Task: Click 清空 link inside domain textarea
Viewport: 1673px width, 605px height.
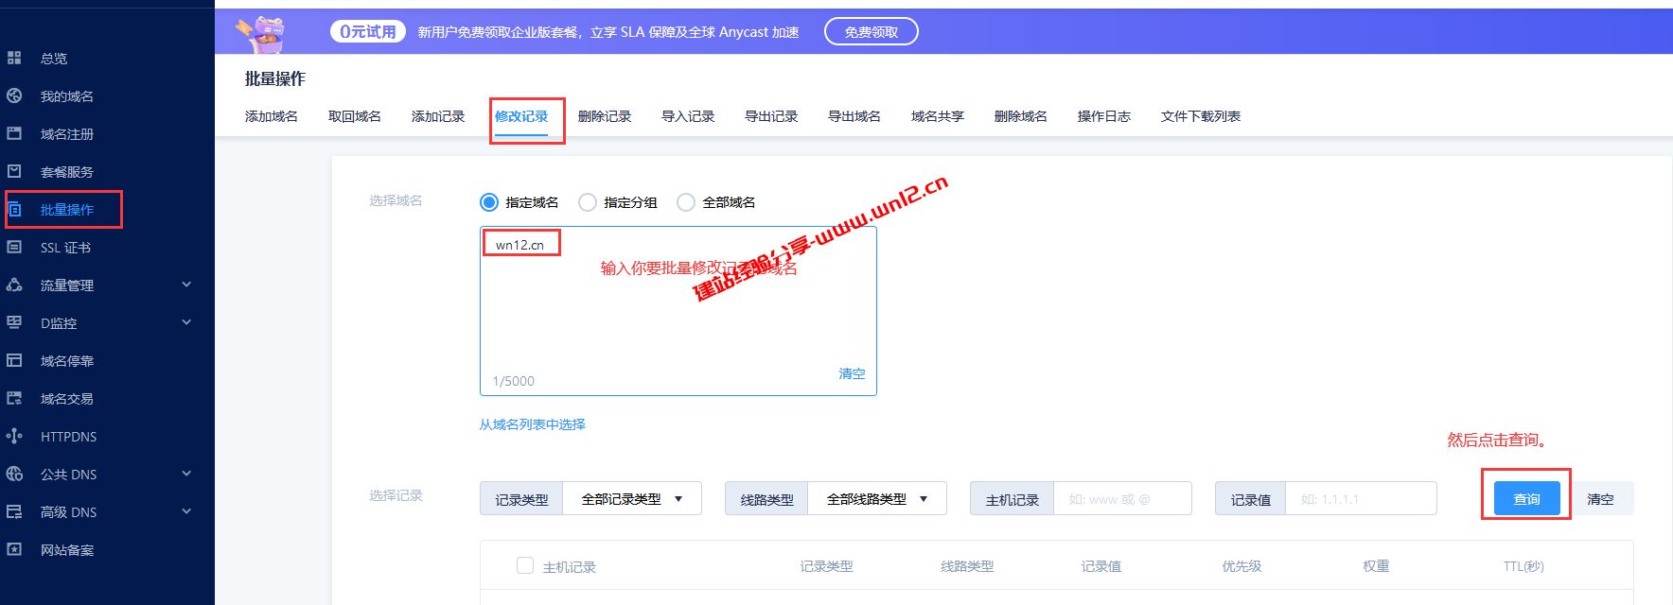Action: [852, 373]
